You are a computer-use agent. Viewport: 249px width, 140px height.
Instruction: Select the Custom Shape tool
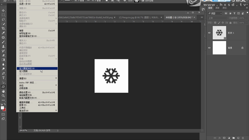click(x=3, y=87)
